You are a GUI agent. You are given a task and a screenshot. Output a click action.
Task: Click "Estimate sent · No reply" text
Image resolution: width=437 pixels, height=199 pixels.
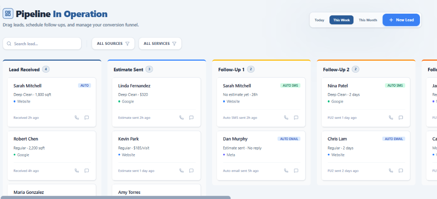[242, 148]
